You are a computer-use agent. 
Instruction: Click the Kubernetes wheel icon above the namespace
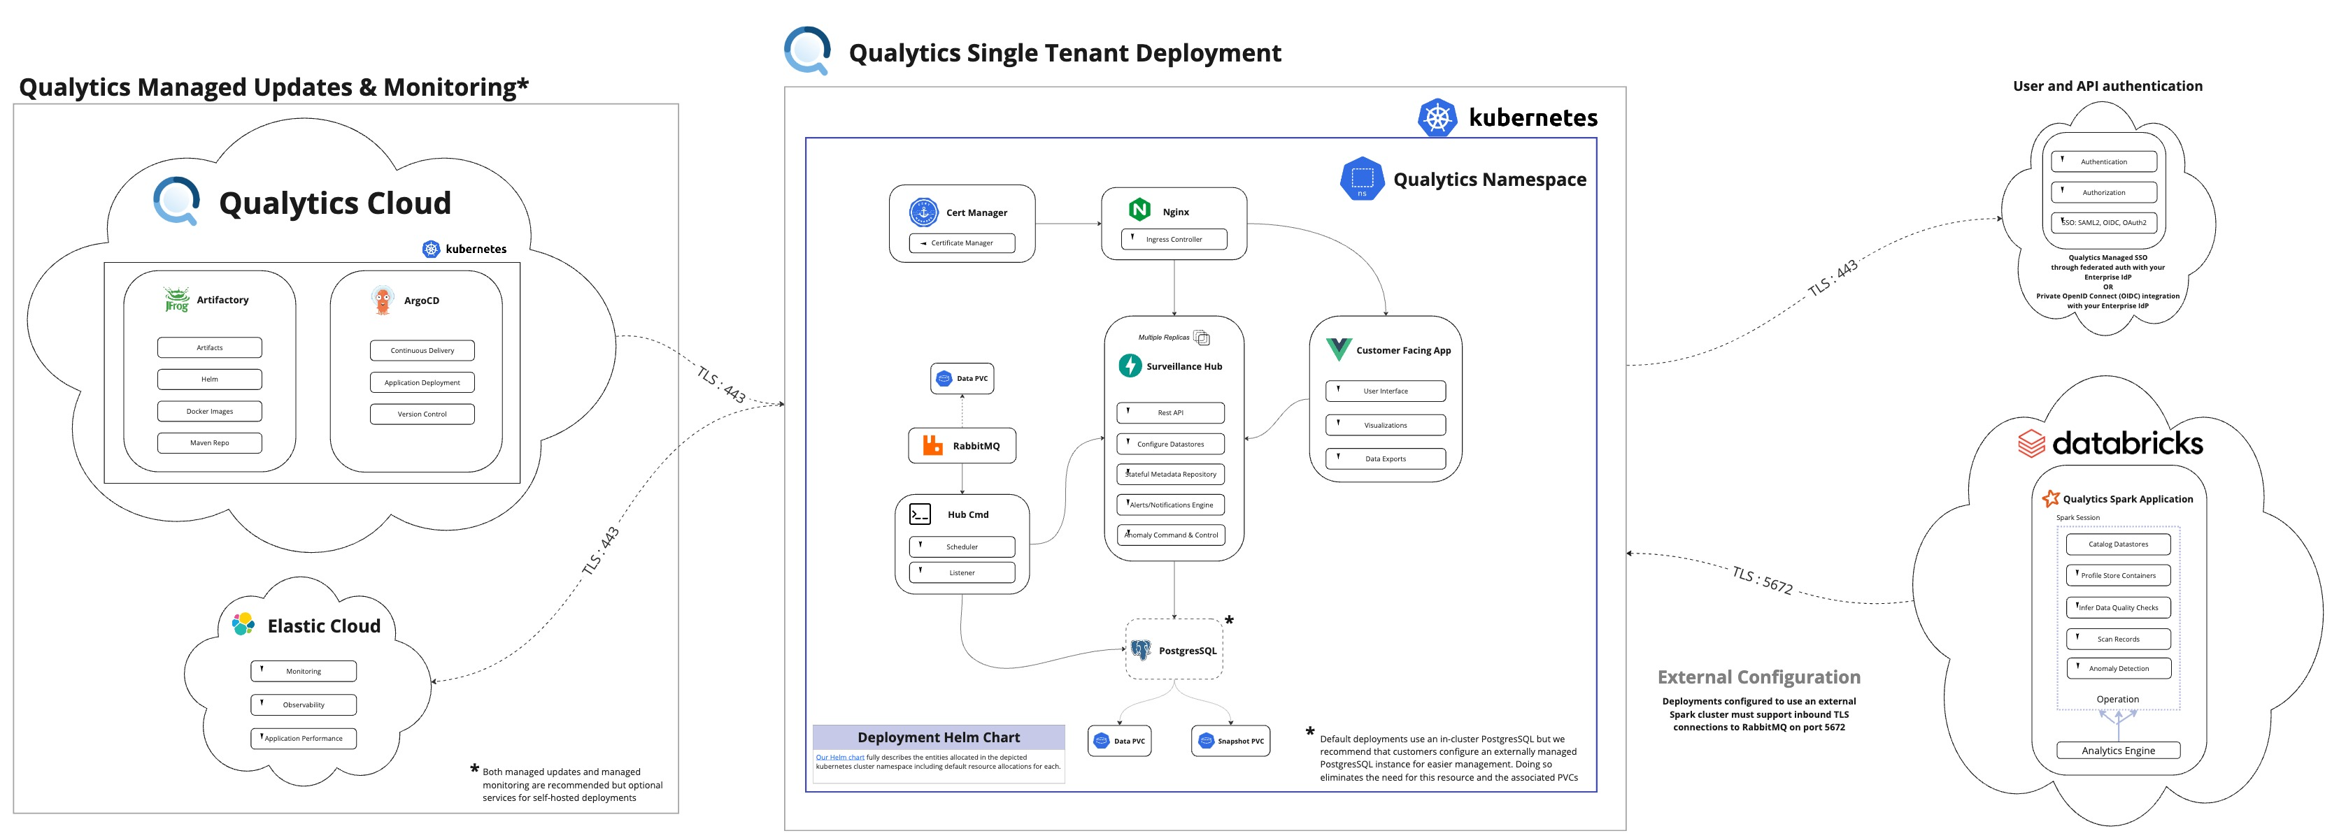1437,117
